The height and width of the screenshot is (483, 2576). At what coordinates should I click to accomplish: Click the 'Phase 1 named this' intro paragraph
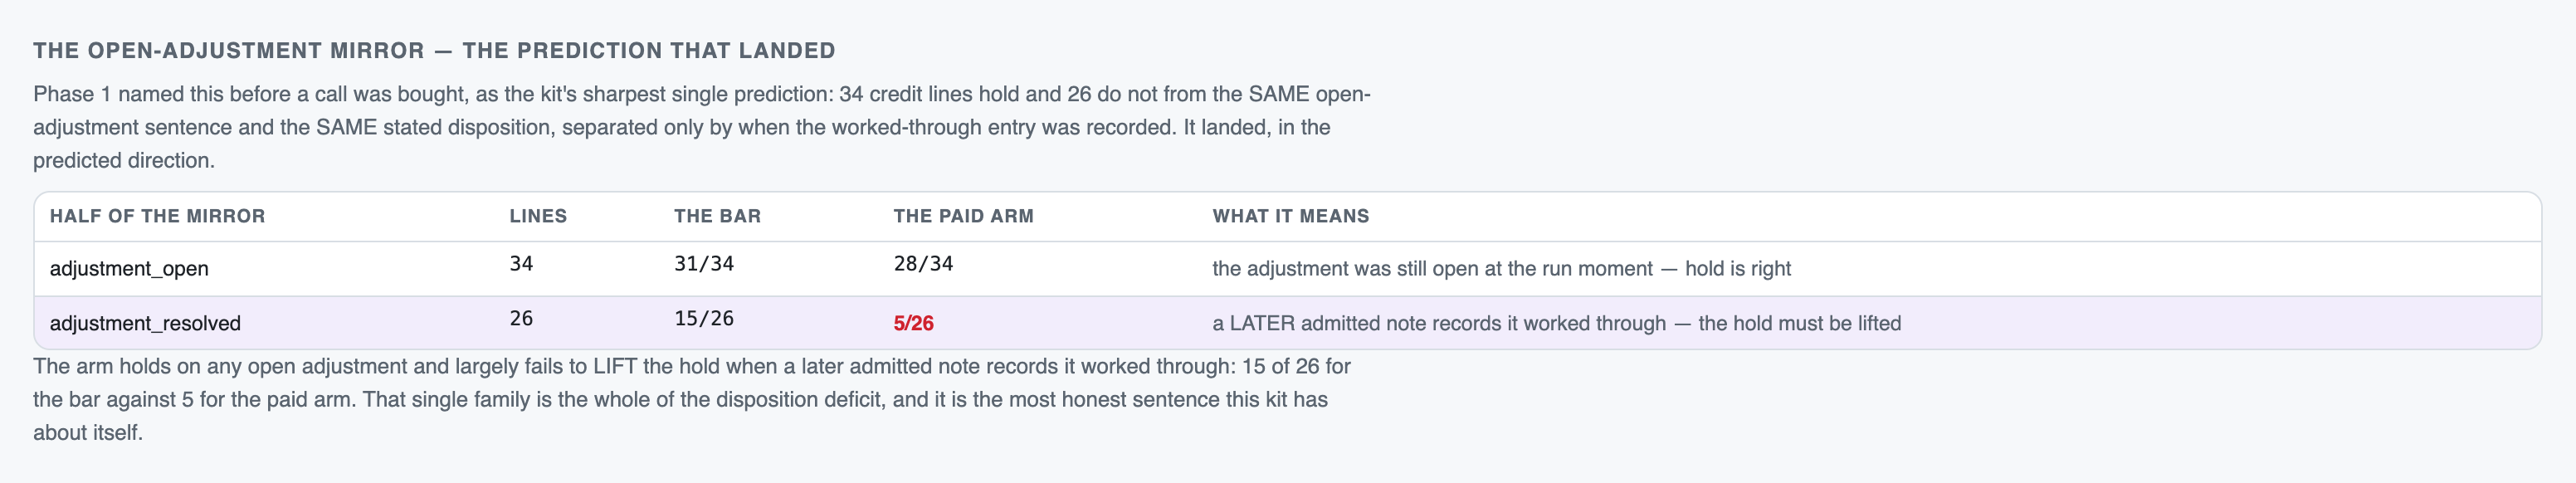[x=701, y=127]
